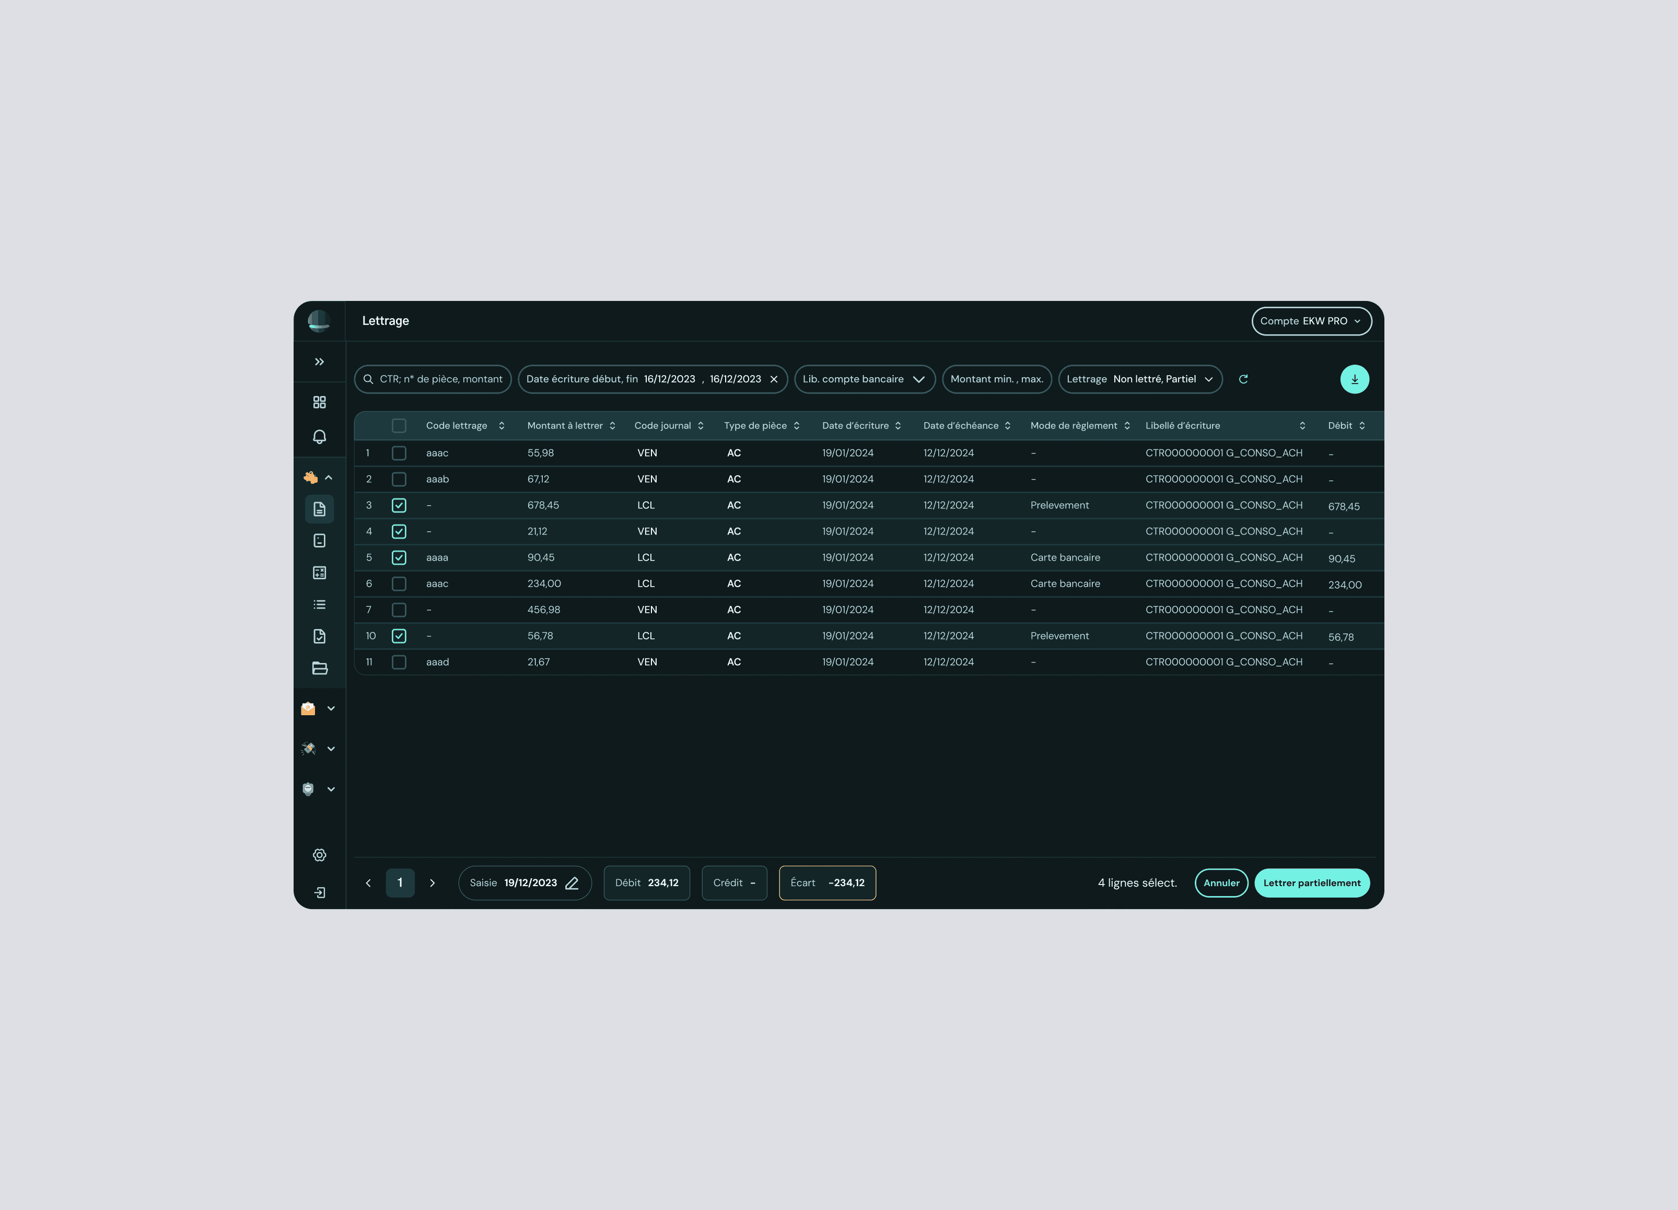Open the settings gear icon
Screen dimensions: 1678x1210
[x=320, y=855]
